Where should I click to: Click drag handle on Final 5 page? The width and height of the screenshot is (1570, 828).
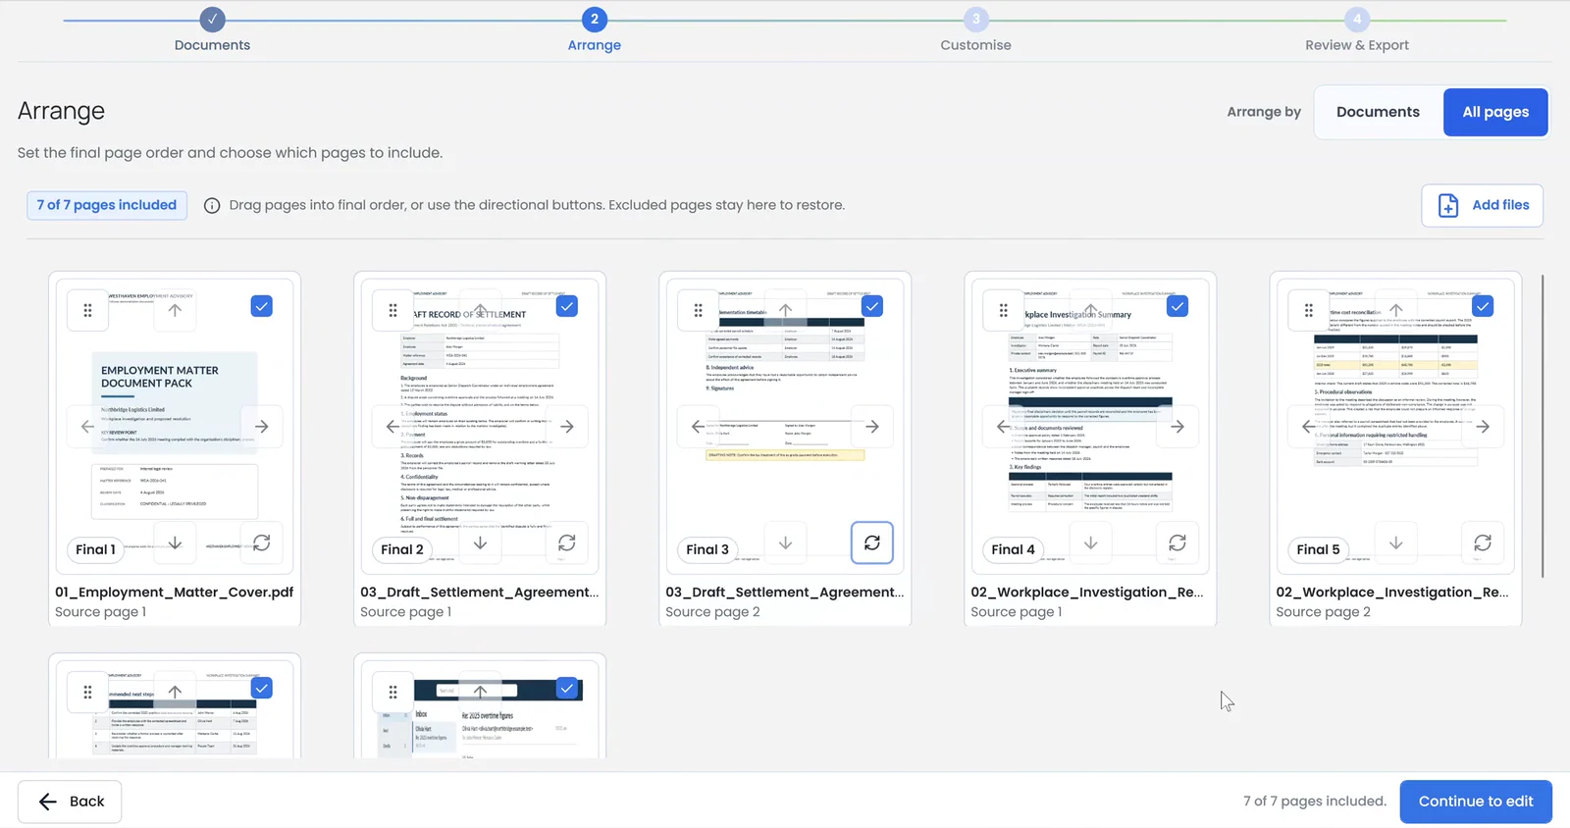coord(1308,310)
